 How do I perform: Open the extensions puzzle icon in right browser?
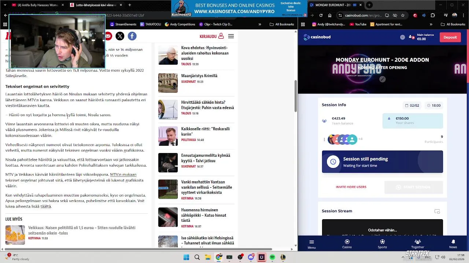[x=433, y=15]
